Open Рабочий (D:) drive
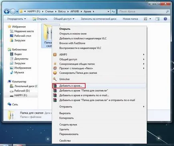174x146 pixels. 20,91
